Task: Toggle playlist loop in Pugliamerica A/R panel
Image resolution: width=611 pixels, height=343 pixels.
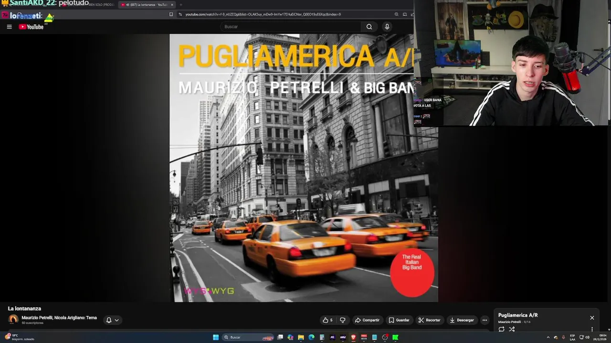Action: (501, 329)
